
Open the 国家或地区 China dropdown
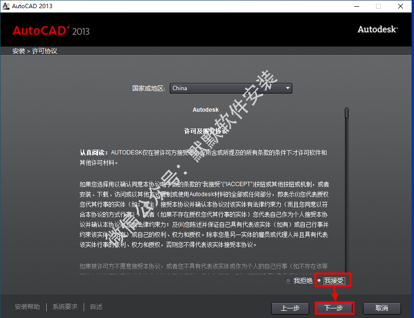point(231,88)
